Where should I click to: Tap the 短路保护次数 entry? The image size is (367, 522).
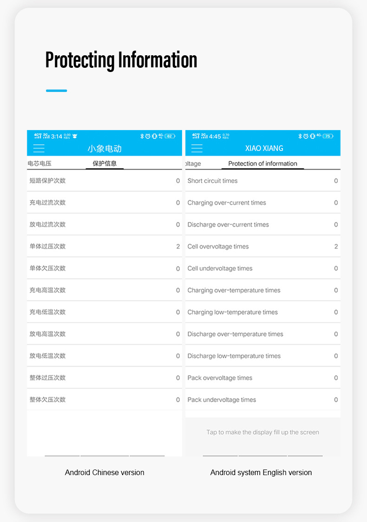pyautogui.click(x=105, y=181)
